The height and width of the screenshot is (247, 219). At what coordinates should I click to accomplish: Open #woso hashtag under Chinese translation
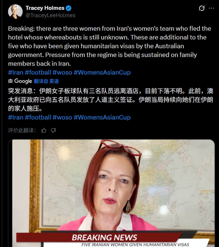62,117
